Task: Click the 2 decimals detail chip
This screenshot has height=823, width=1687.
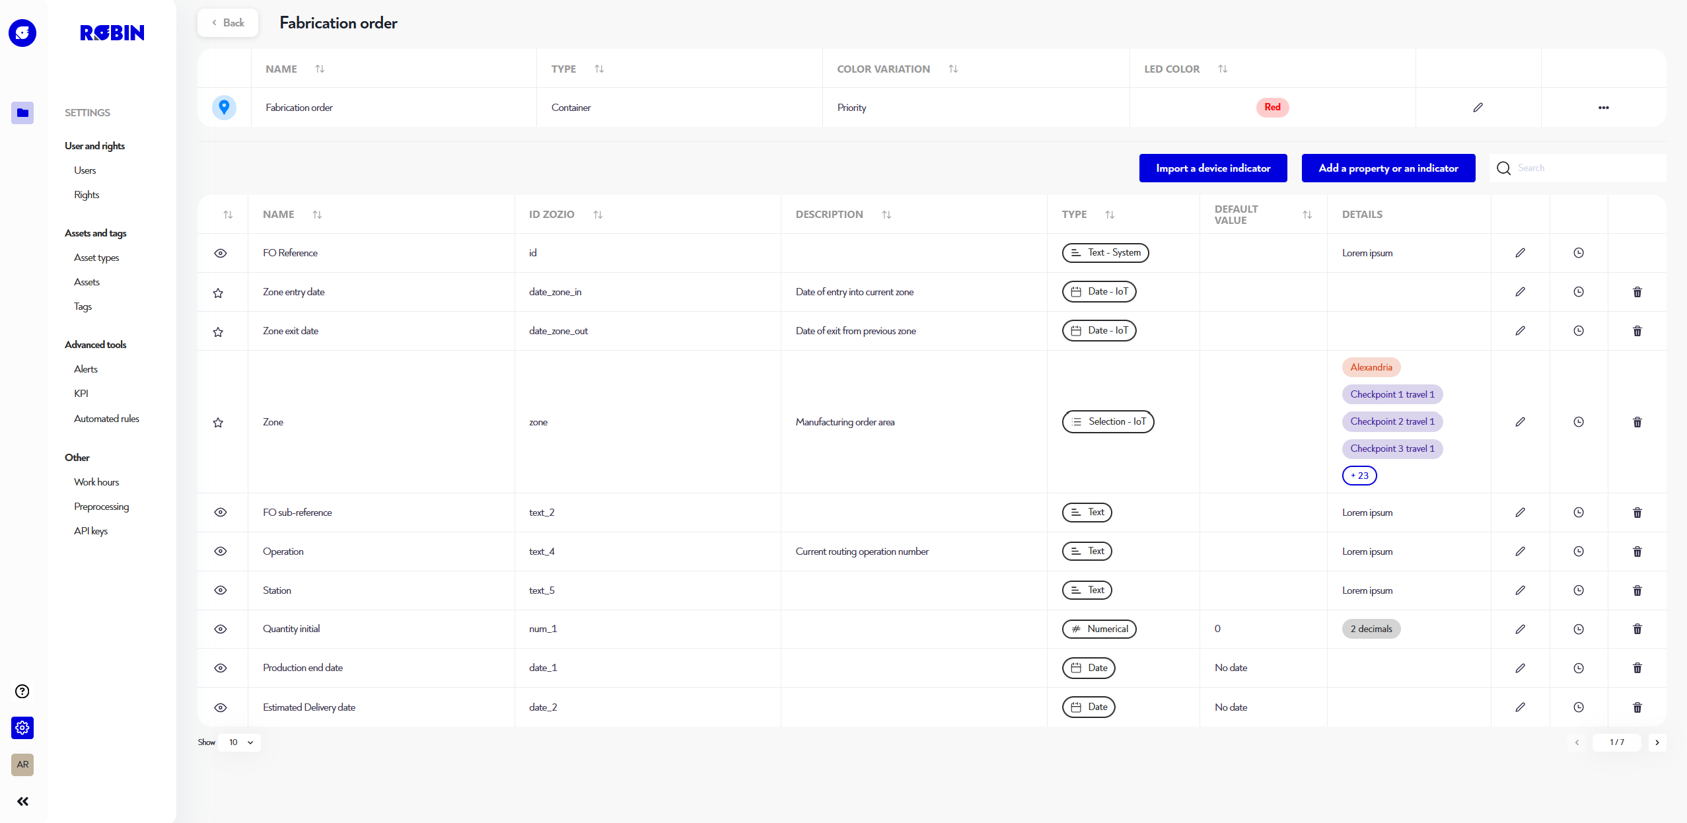Action: point(1371,629)
